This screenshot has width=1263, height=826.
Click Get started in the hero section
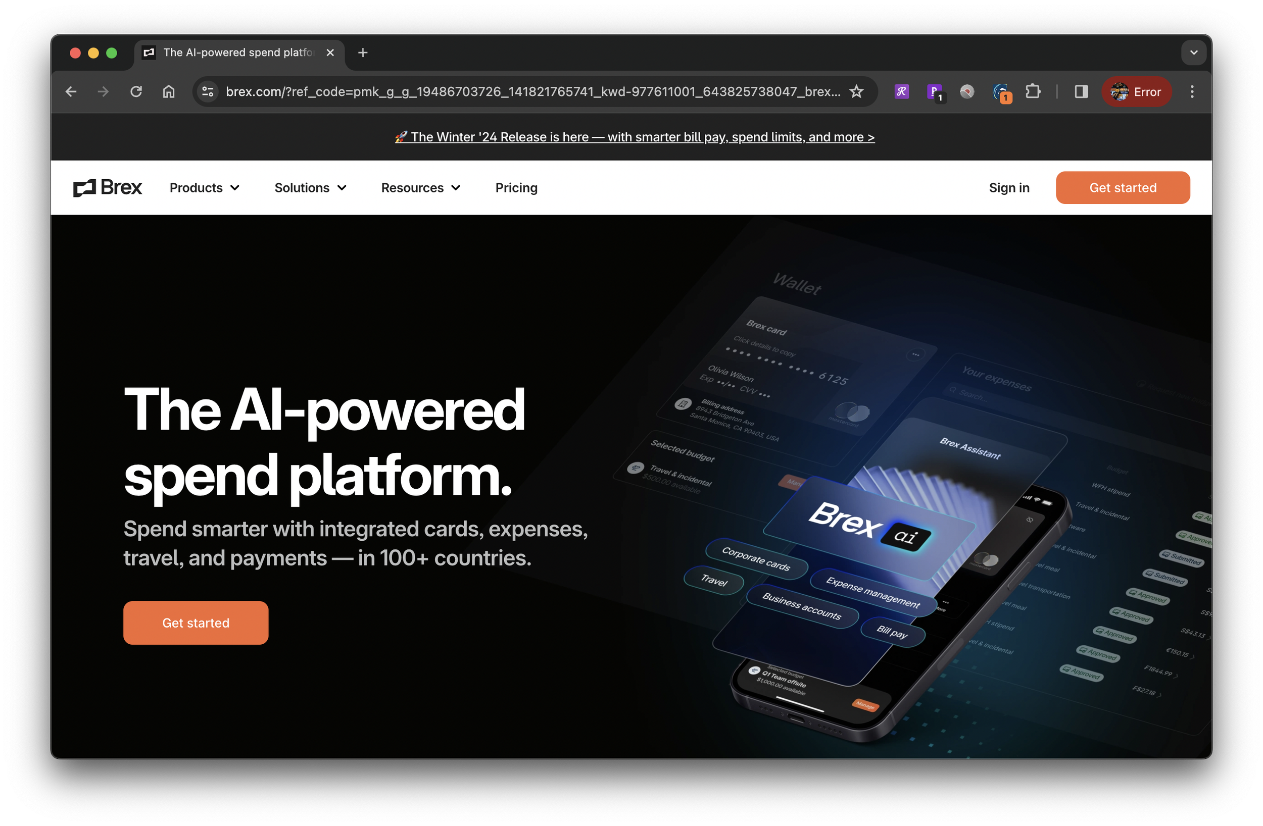point(196,623)
